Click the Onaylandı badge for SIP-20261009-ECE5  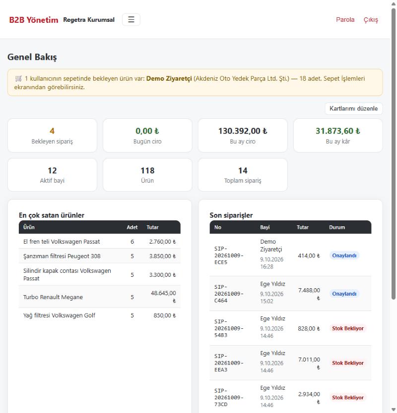click(x=344, y=256)
